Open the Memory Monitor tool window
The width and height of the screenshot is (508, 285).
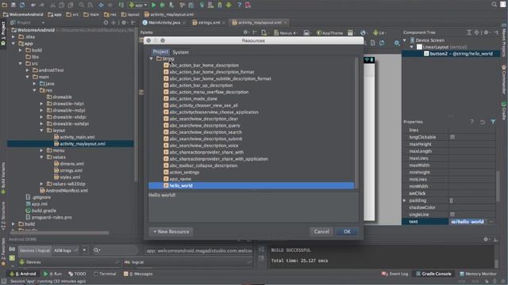[x=477, y=274]
